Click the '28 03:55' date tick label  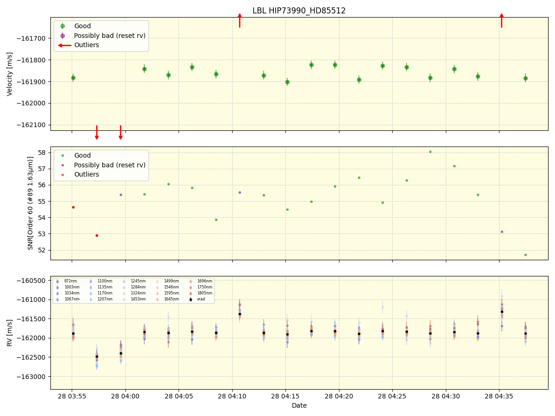click(x=72, y=396)
